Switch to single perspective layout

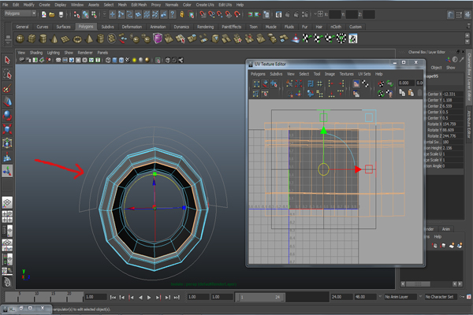[7, 202]
